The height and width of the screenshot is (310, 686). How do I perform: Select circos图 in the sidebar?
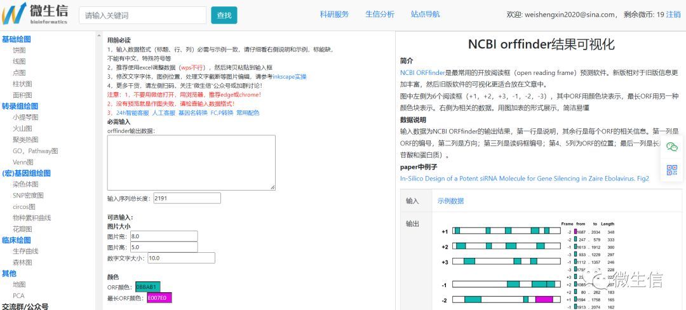[x=24, y=207]
